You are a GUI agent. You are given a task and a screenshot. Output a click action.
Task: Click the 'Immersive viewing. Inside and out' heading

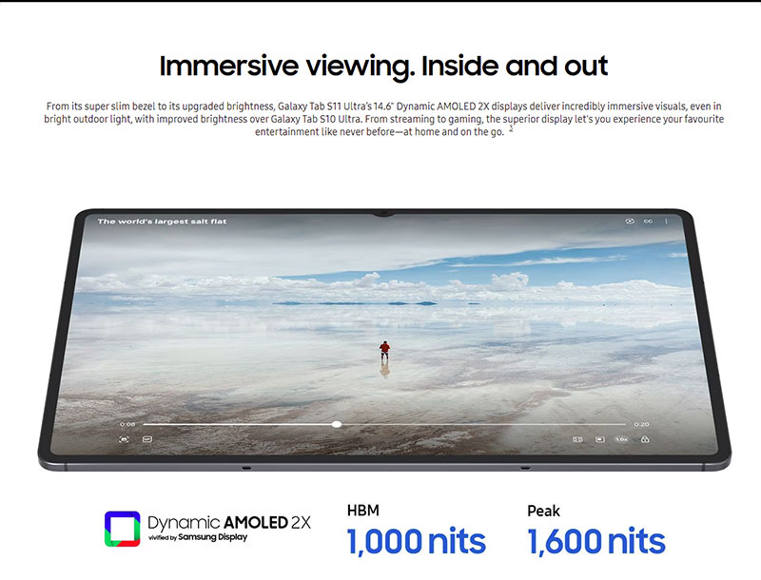[383, 67]
